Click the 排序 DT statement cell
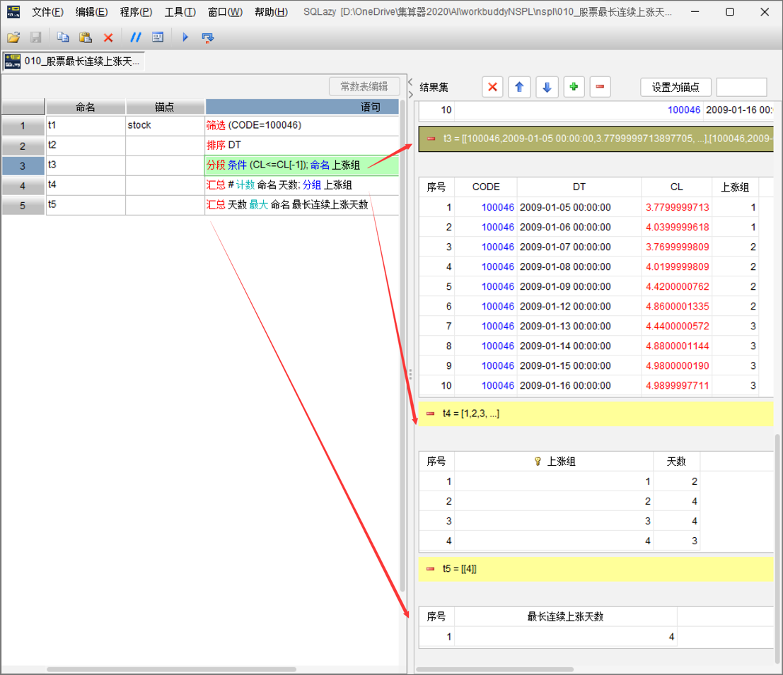The height and width of the screenshot is (675, 783). 301,146
